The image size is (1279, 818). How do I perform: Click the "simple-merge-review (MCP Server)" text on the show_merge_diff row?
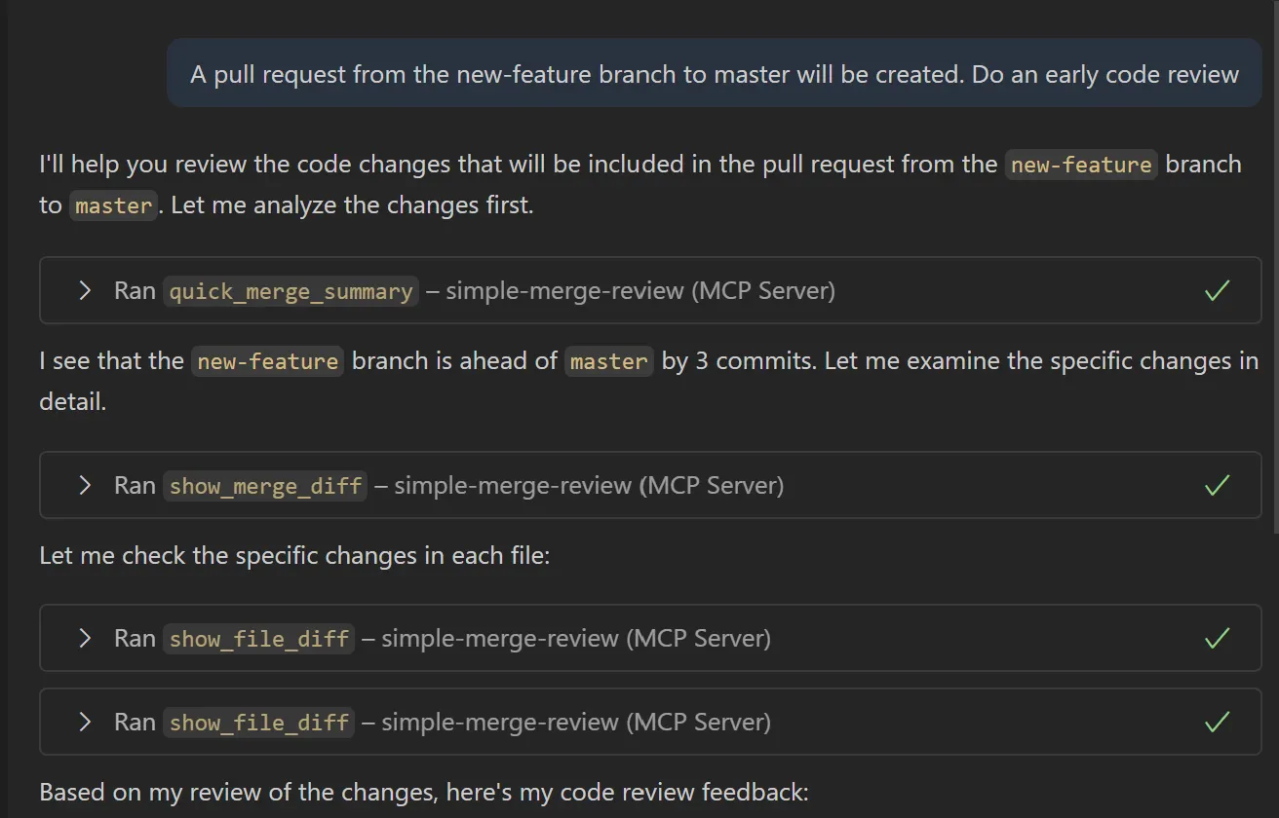click(x=588, y=486)
